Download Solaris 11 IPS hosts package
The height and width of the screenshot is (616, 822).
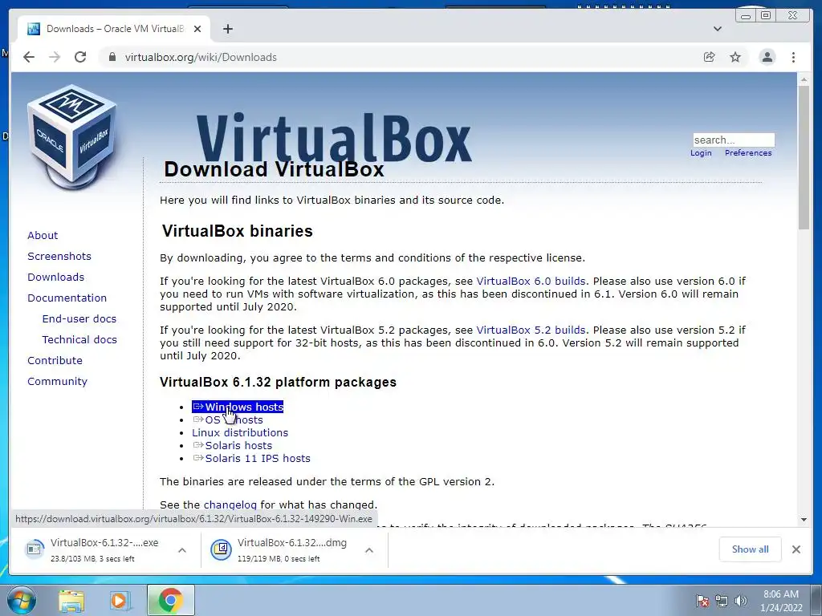point(251,458)
